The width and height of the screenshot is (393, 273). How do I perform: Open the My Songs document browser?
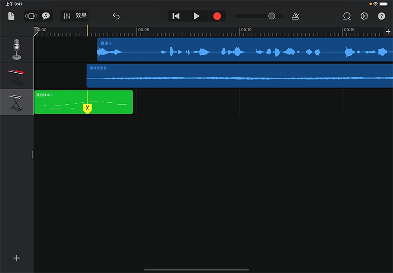pos(12,16)
